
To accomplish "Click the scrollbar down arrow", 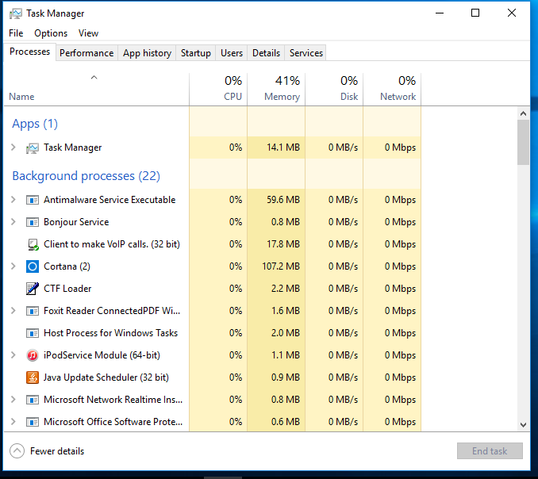I will click(x=523, y=425).
